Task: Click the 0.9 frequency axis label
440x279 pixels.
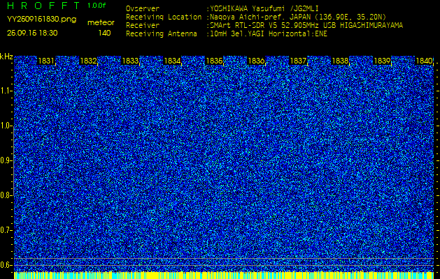Action: point(6,160)
